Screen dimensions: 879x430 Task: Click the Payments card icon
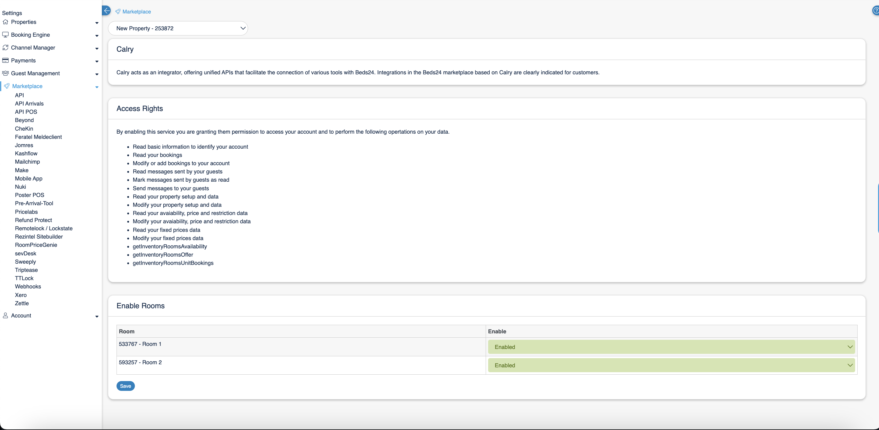(5, 61)
